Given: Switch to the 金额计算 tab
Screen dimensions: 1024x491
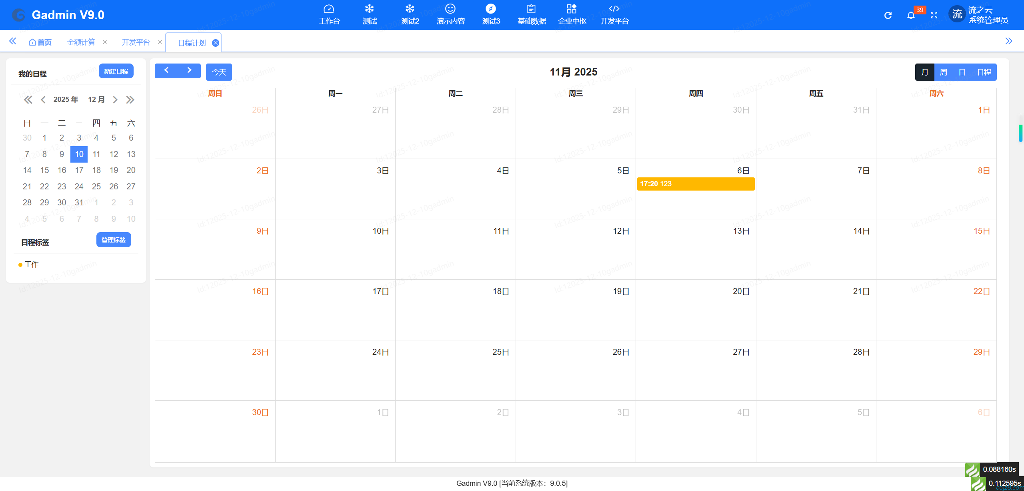Looking at the screenshot, I should coord(81,41).
